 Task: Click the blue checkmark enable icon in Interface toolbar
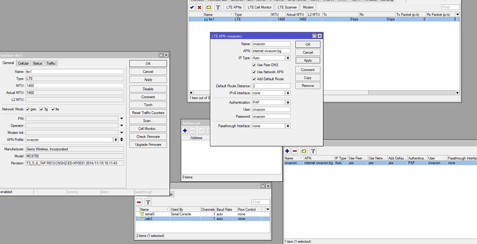pyautogui.click(x=192, y=7)
